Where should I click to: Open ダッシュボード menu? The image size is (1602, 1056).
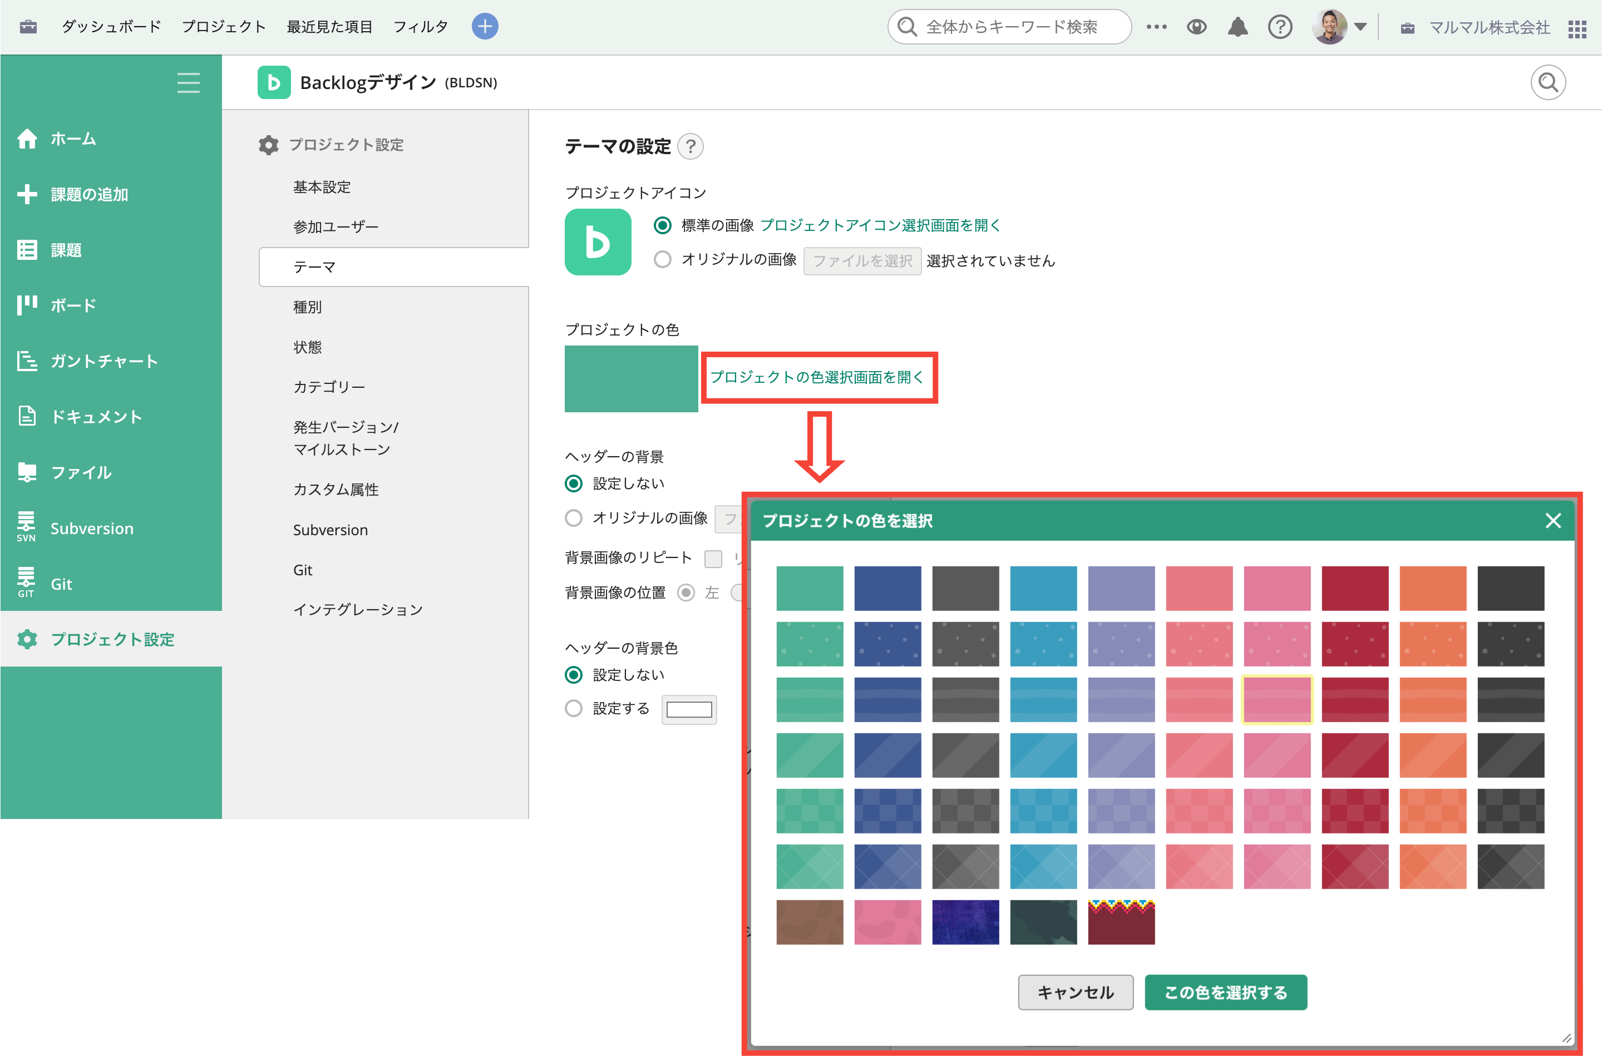pyautogui.click(x=111, y=27)
